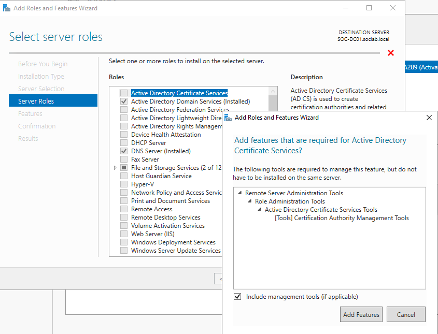Check Active Directory Rights Management role
Viewport: 438px width, 334px height.
pyautogui.click(x=124, y=126)
